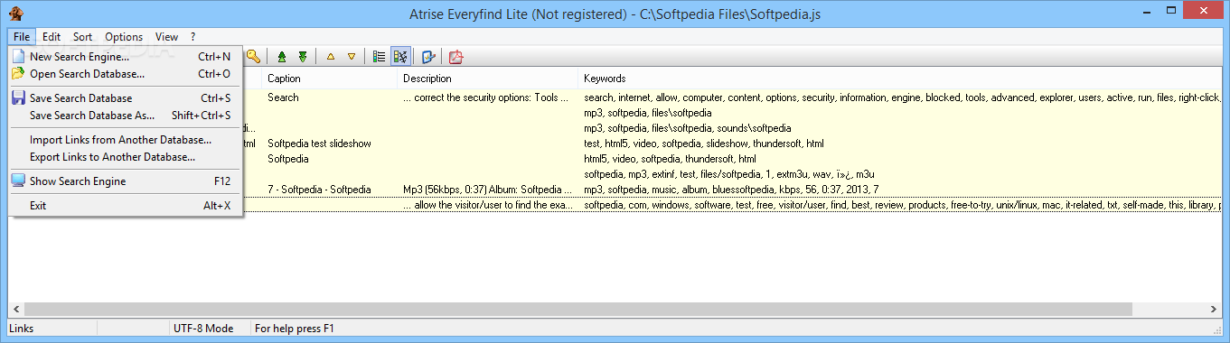Choose New Search Engine... from File menu

[x=125, y=57]
